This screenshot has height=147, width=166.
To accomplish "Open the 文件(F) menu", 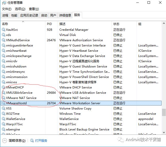I will (7, 9).
